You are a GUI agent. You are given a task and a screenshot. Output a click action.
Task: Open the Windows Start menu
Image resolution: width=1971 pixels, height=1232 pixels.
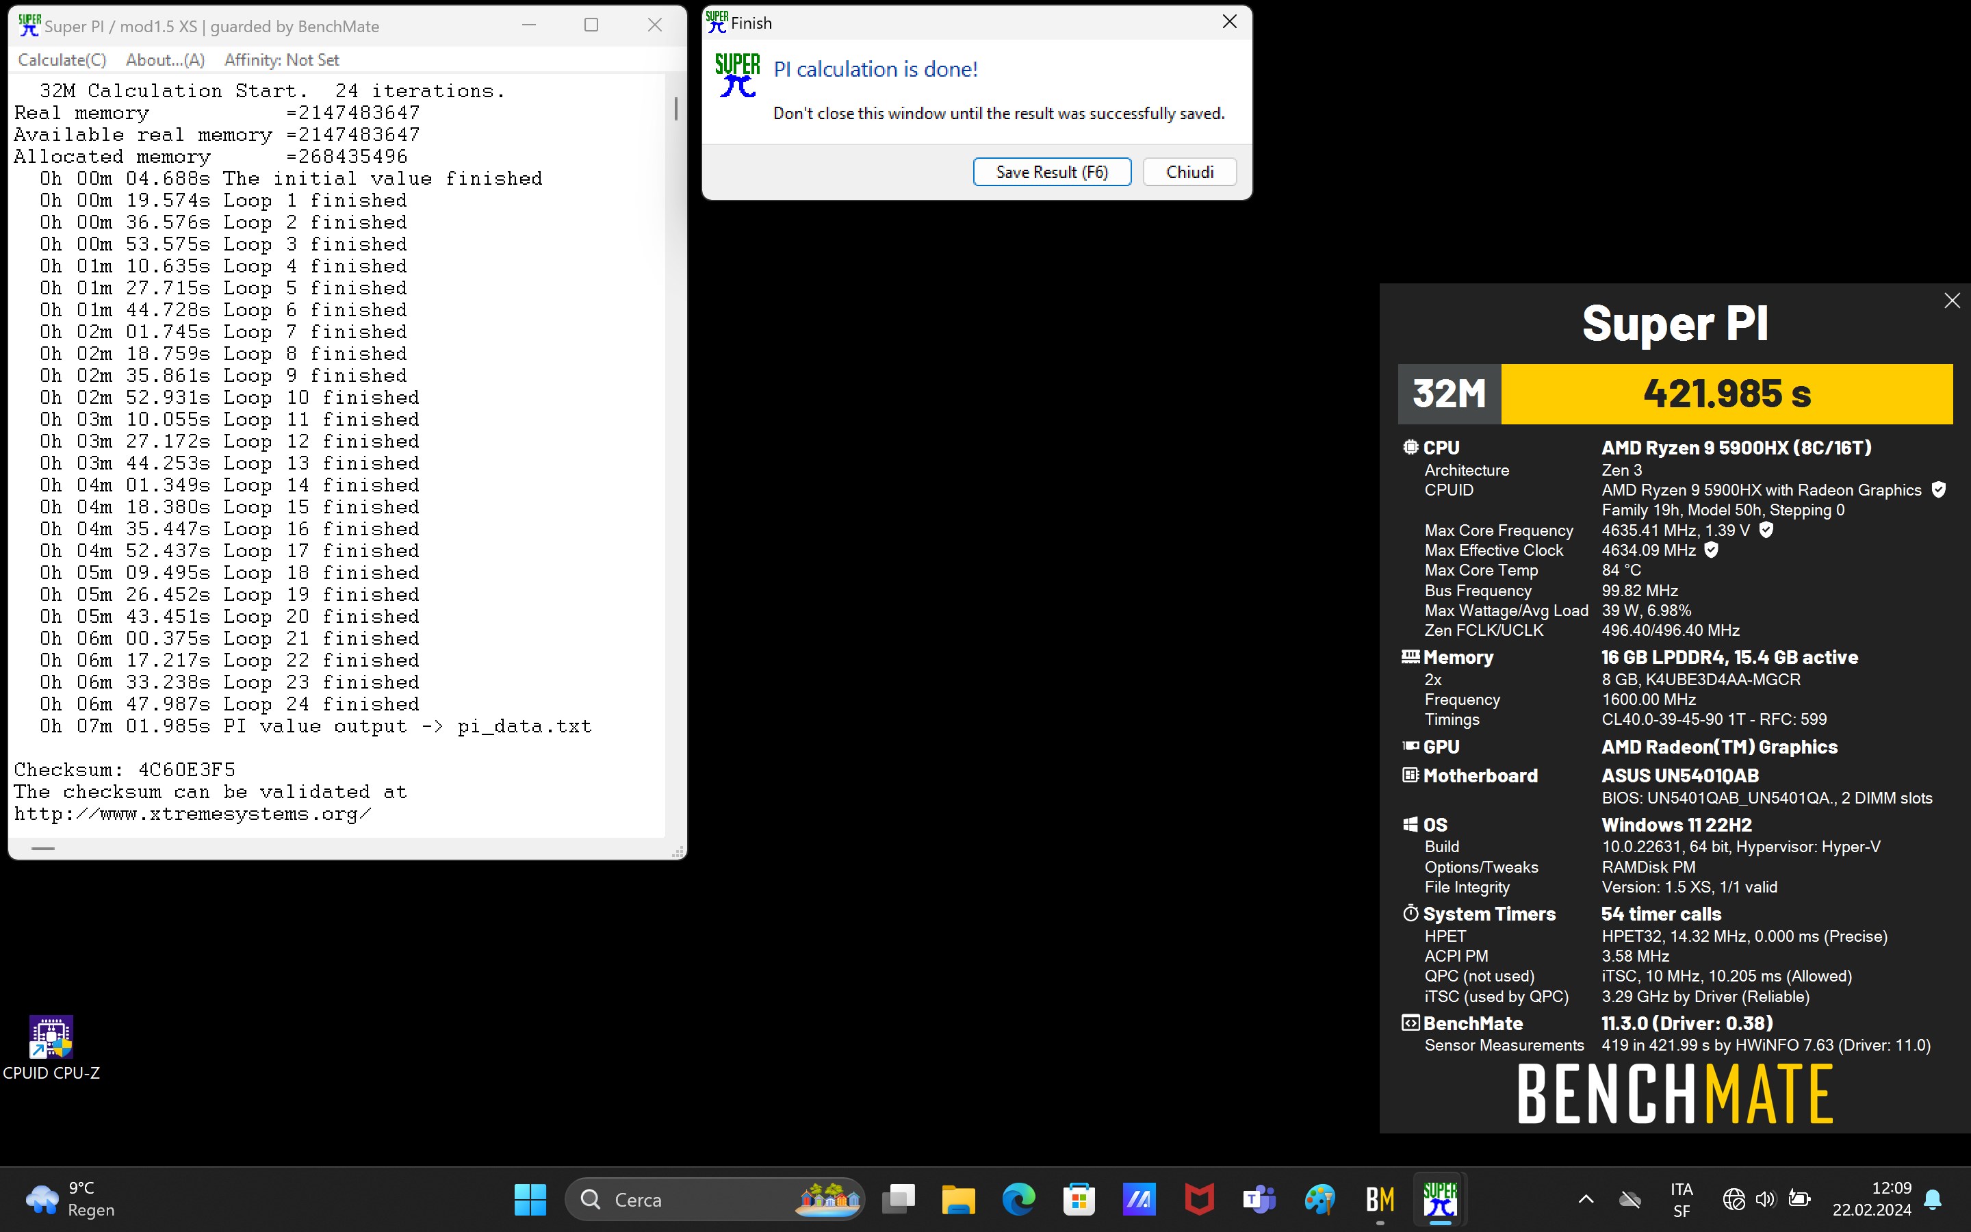(530, 1199)
